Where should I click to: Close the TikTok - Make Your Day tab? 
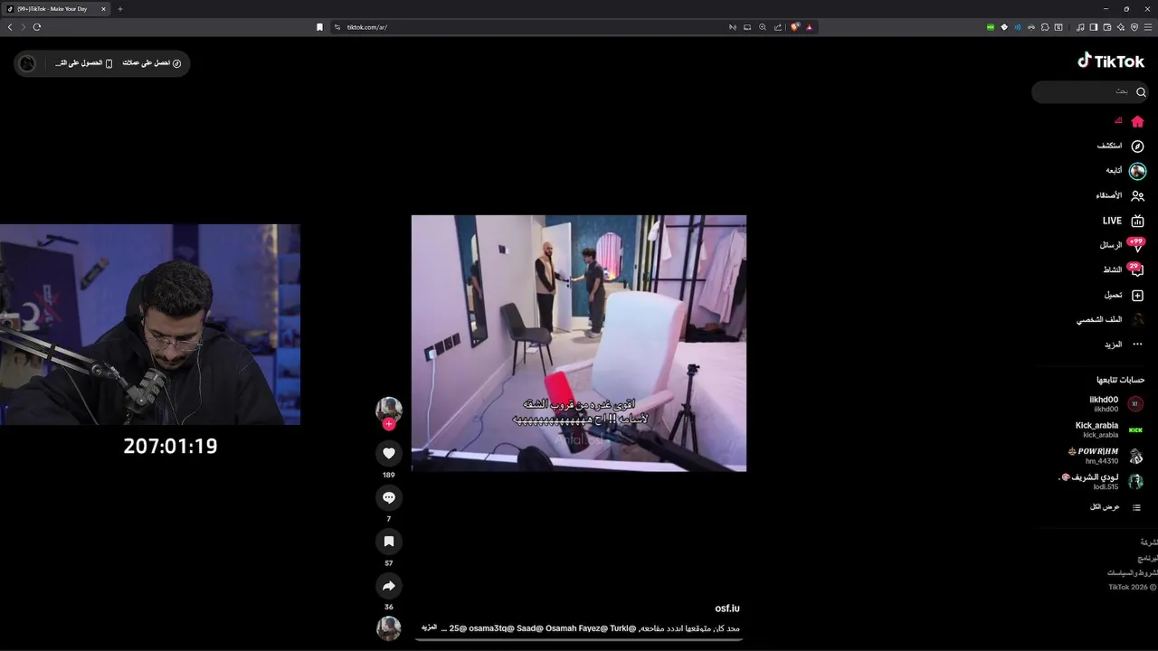pos(103,9)
